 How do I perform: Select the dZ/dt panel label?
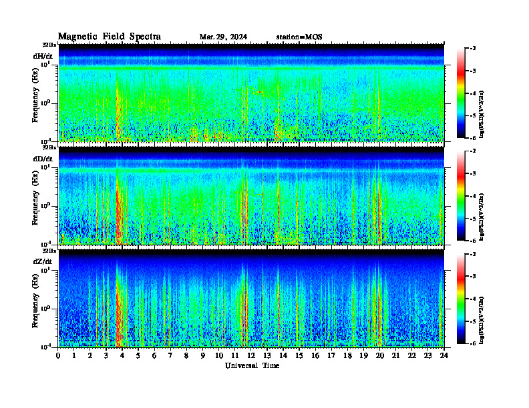point(43,261)
